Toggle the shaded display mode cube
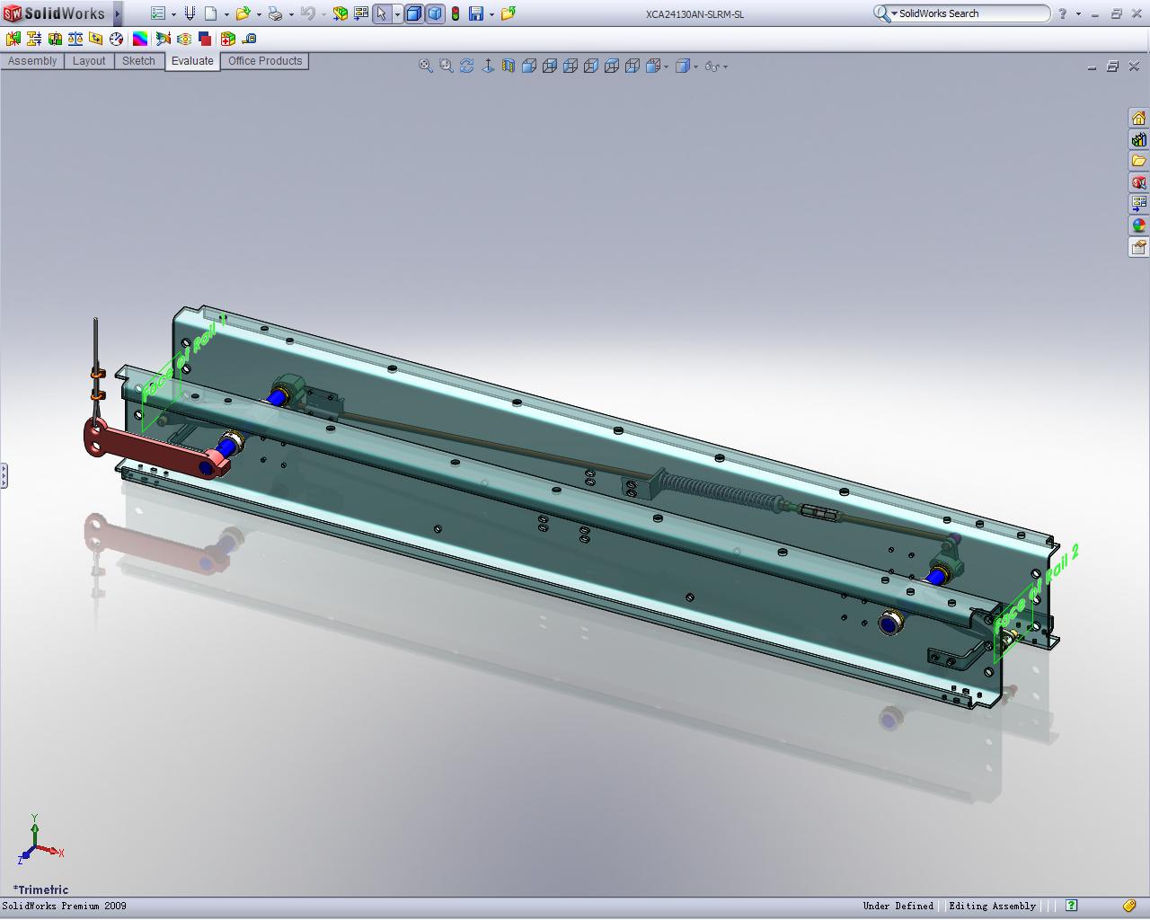 click(x=435, y=13)
